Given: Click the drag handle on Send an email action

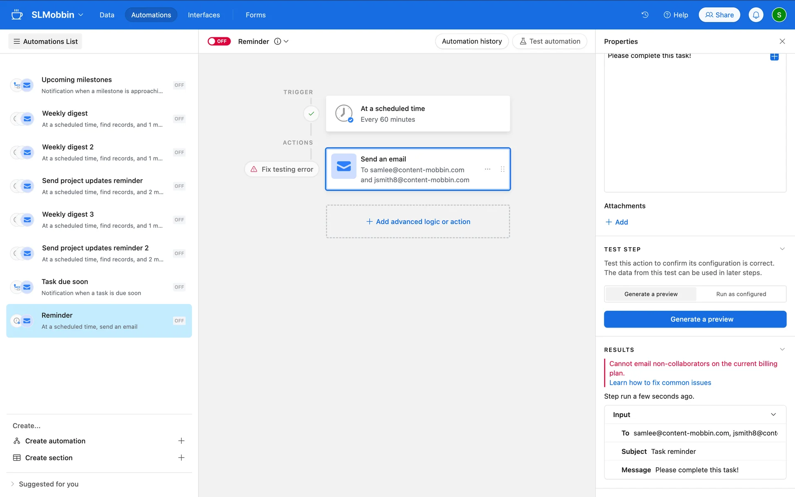Looking at the screenshot, I should point(502,169).
